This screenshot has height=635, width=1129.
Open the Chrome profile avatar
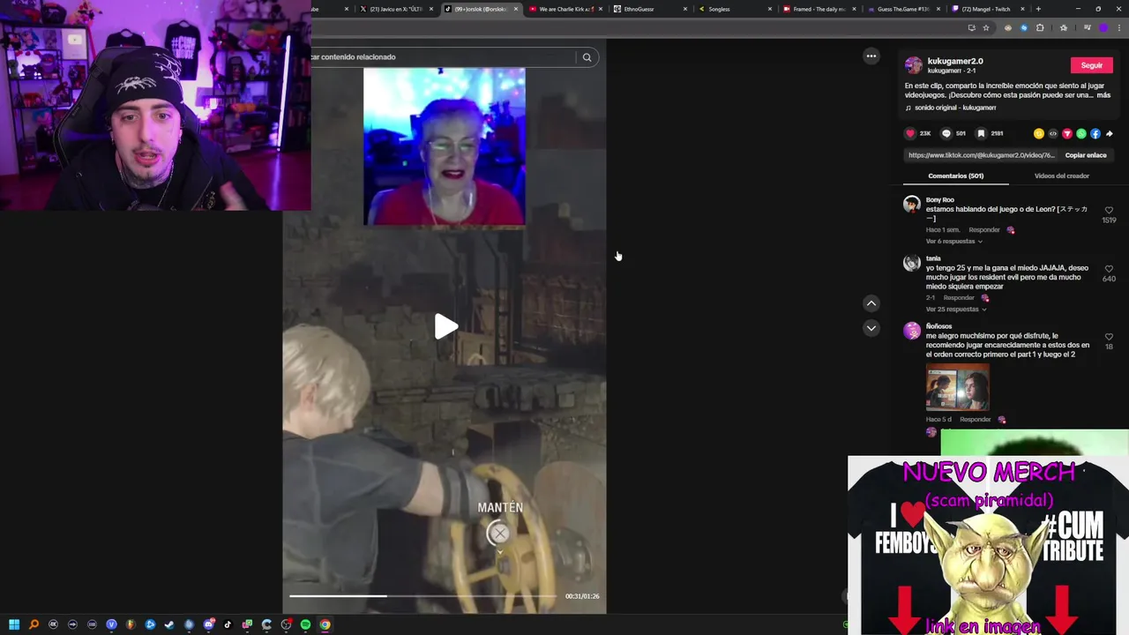point(1103,27)
